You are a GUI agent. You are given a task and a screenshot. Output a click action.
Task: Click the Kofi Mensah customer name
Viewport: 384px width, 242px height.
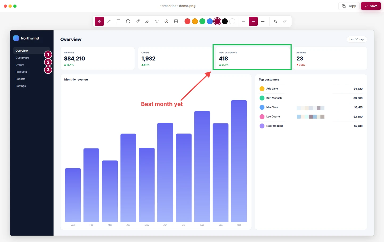coord(274,98)
